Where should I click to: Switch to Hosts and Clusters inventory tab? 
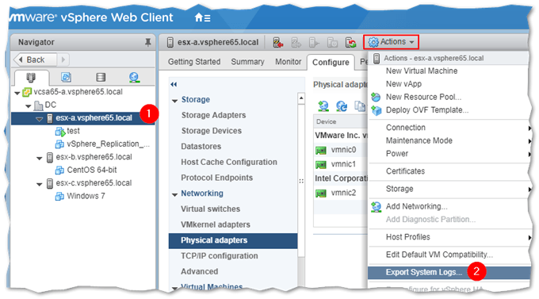(31, 78)
